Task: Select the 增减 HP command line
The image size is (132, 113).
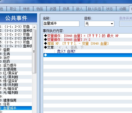Action: click(88, 43)
